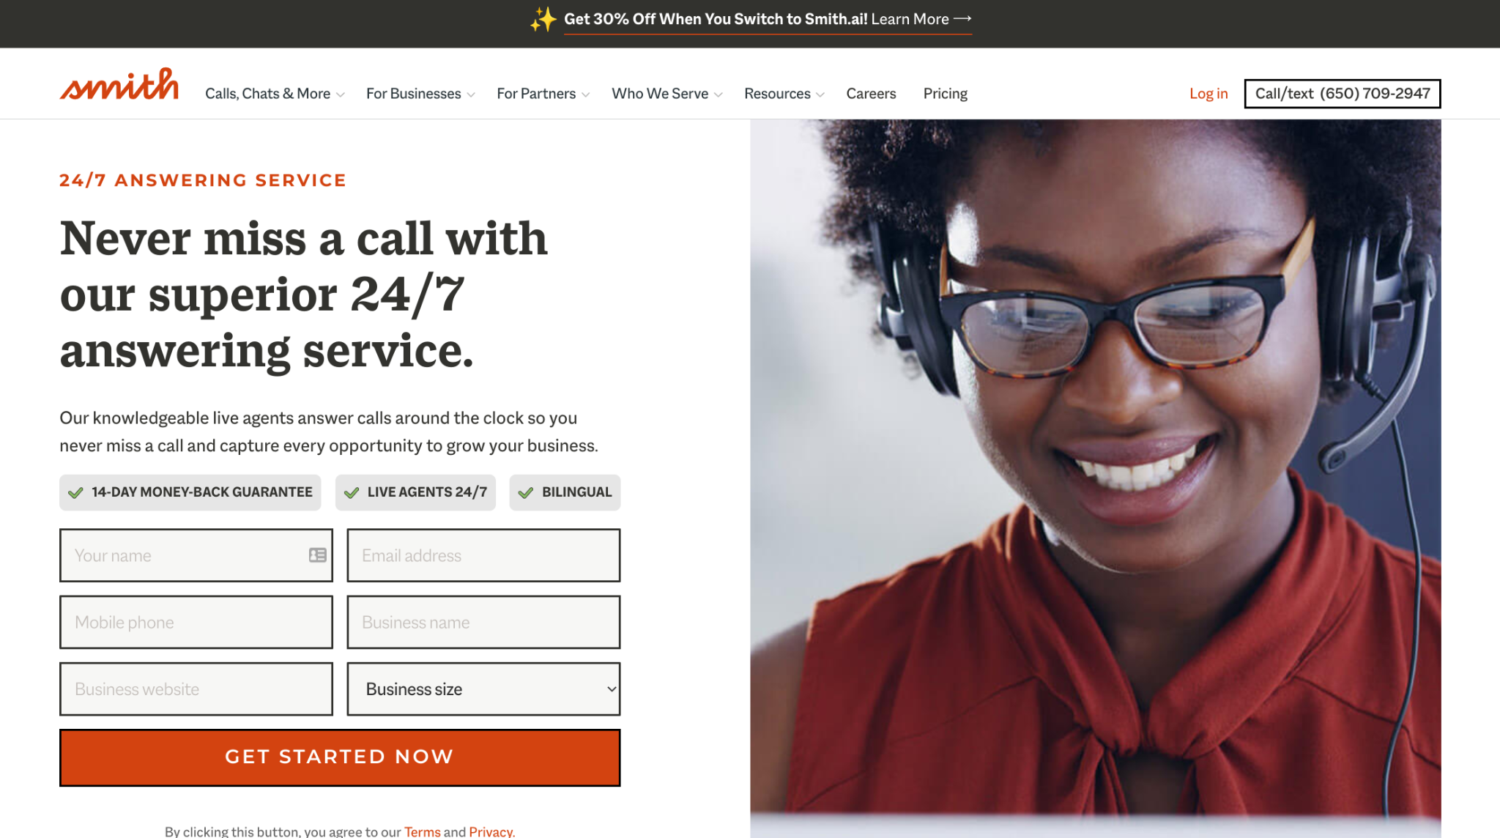Screen dimensions: 1500x838
Task: Toggle the '14-Day Money-Back Guarantee' badge
Action: [190, 493]
